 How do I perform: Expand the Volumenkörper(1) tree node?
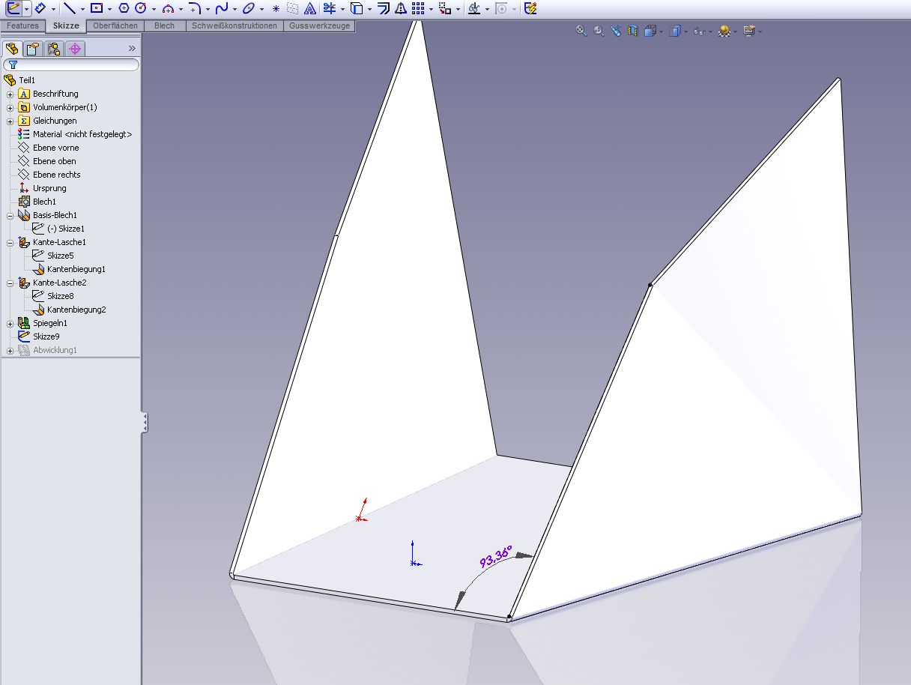10,108
